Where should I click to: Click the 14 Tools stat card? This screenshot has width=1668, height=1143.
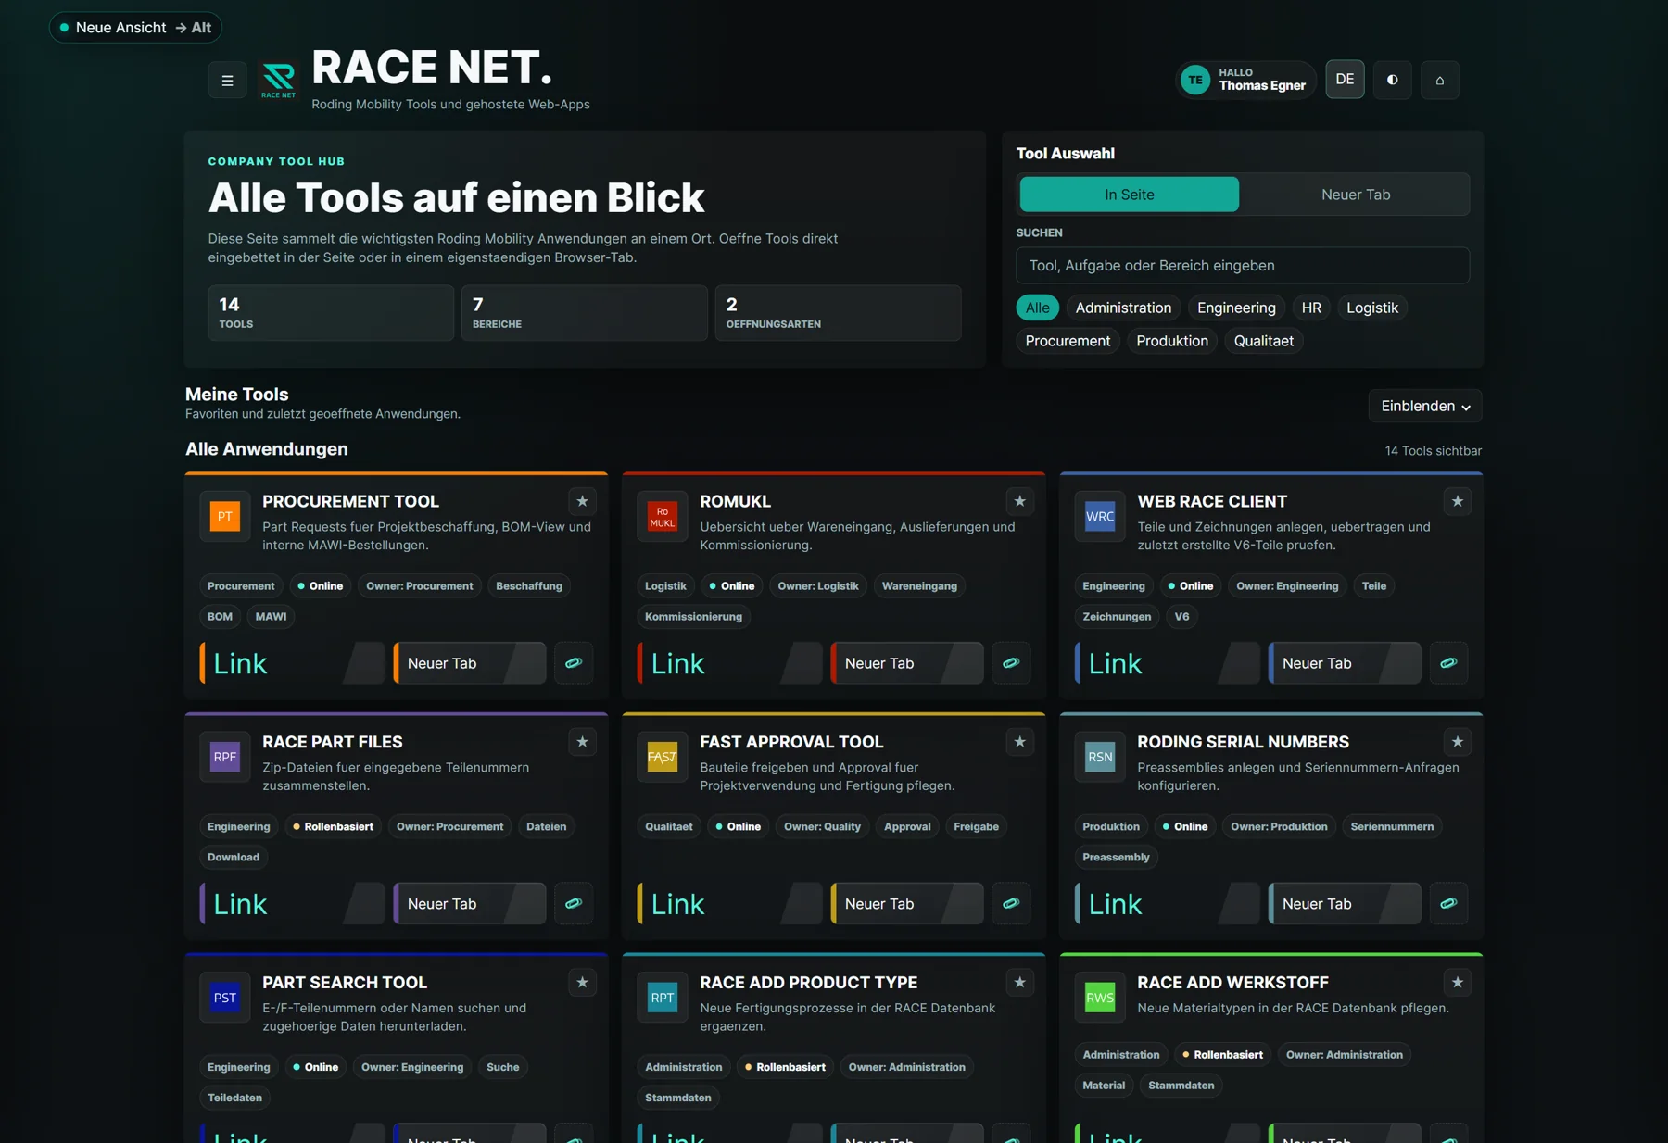coord(331,313)
